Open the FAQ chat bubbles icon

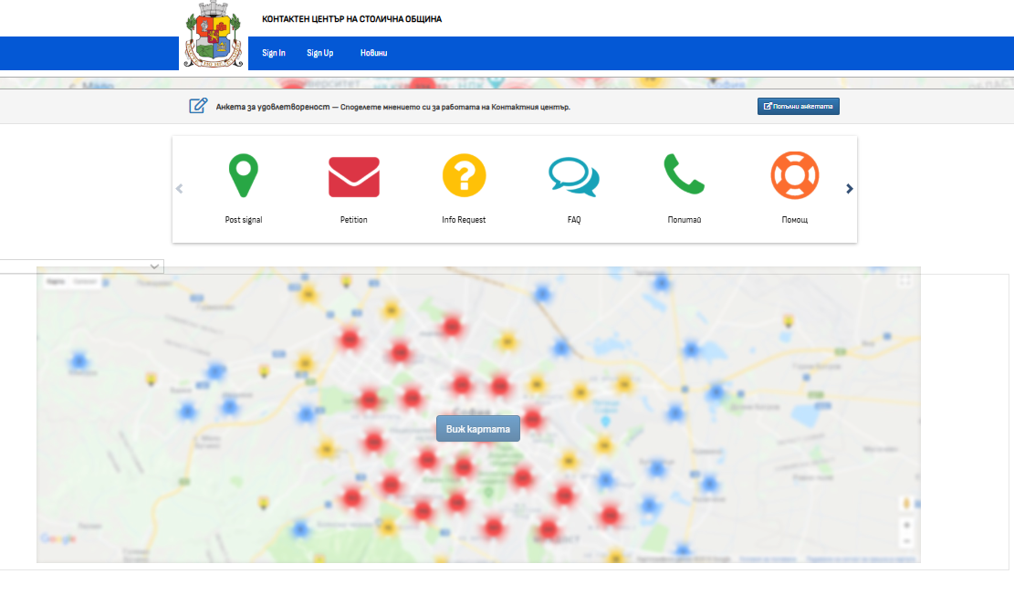[573, 176]
